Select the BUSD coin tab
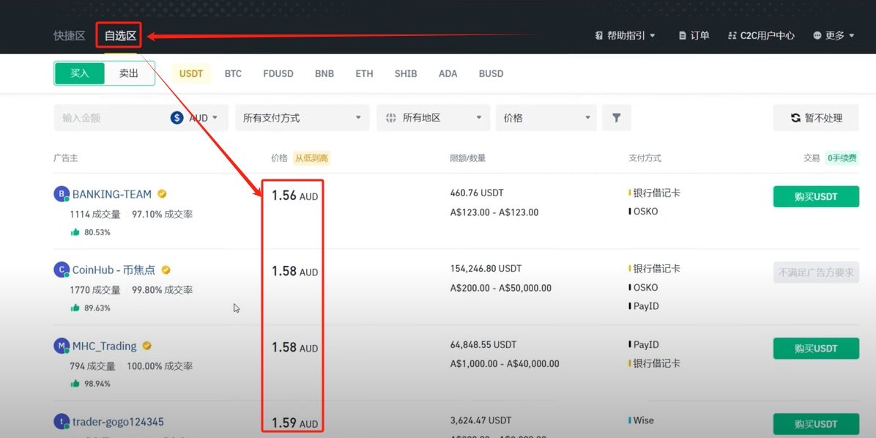Viewport: 876px width, 438px height. 491,73
